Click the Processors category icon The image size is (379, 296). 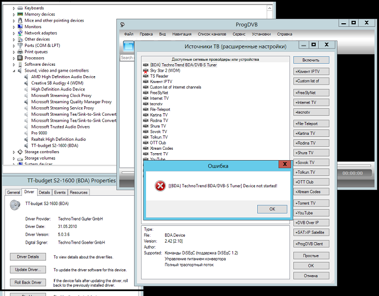[21, 58]
